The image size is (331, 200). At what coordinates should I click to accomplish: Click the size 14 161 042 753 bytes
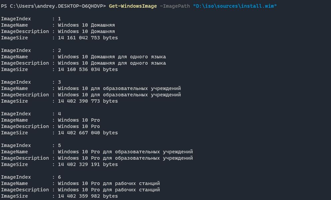[x=88, y=38]
